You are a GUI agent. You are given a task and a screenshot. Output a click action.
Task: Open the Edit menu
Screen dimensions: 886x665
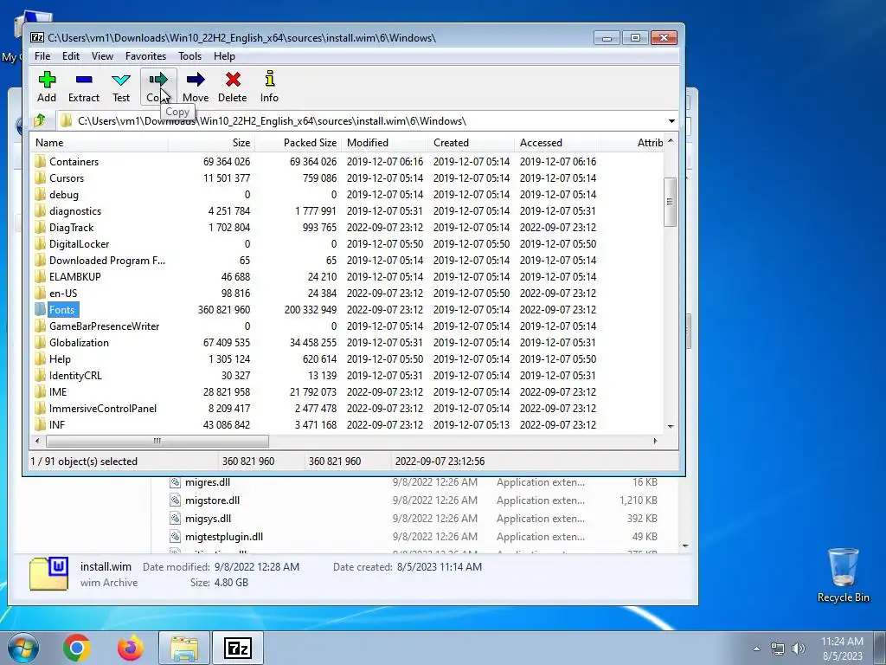[71, 56]
